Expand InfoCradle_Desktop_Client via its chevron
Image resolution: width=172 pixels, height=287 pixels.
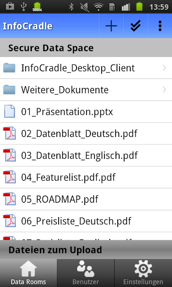point(164,68)
